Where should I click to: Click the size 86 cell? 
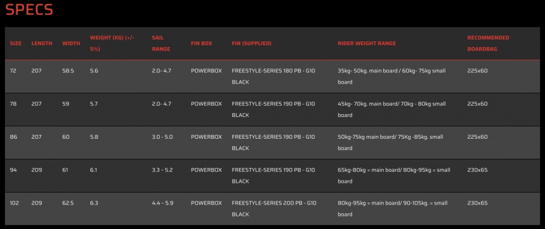click(13, 137)
